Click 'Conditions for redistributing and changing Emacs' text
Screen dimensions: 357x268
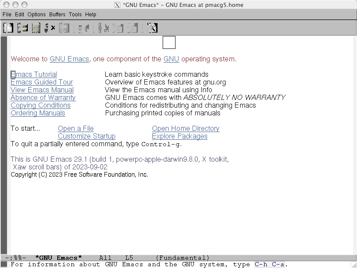180,105
